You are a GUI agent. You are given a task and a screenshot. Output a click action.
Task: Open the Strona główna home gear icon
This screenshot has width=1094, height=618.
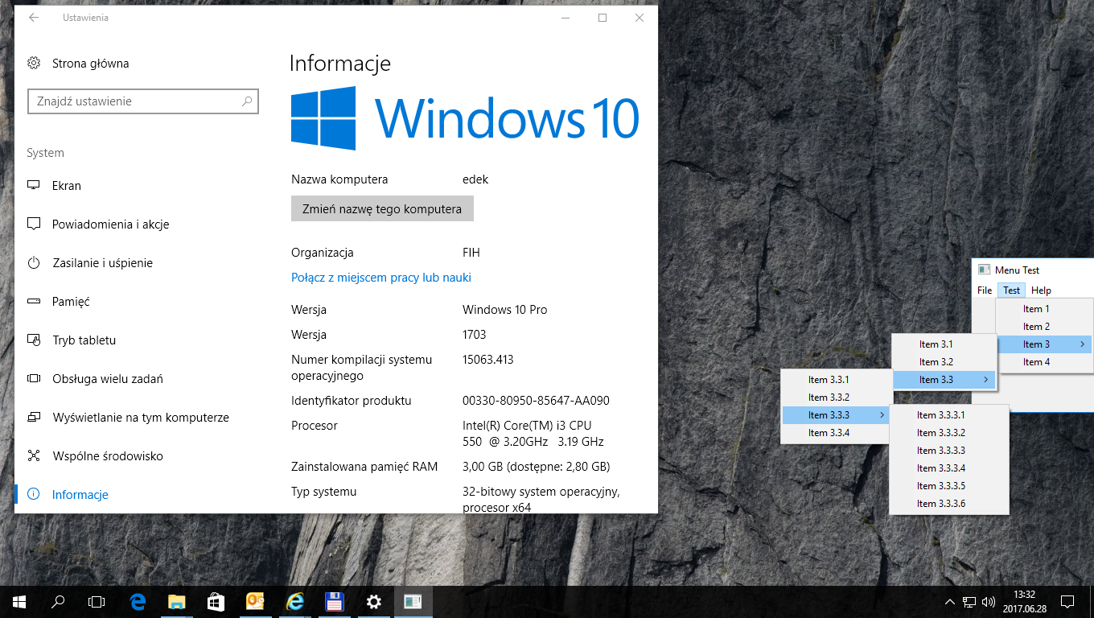[x=34, y=63]
